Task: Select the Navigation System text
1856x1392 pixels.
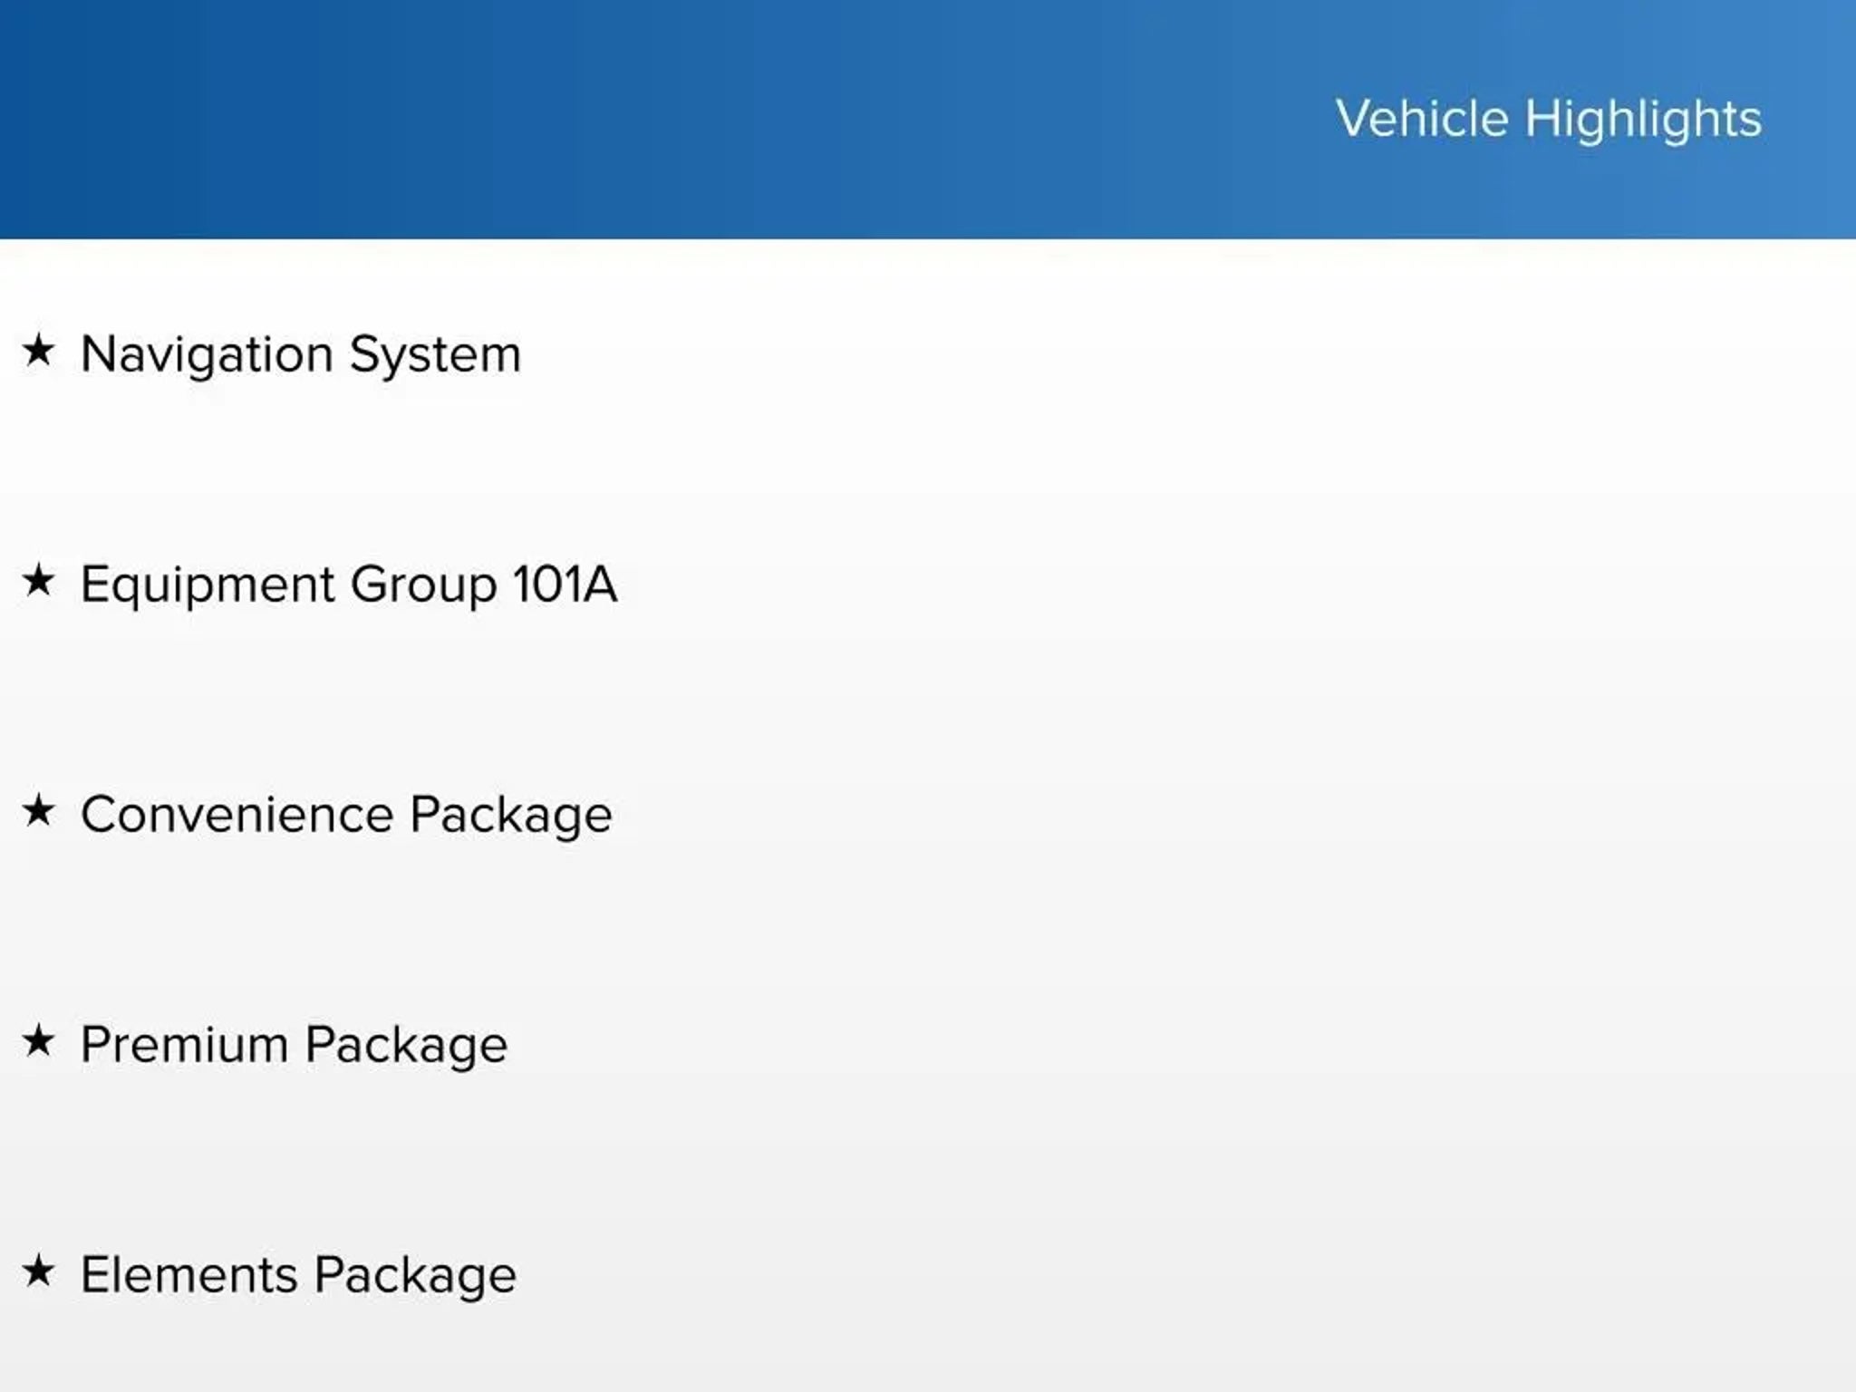Action: pyautogui.click(x=300, y=353)
